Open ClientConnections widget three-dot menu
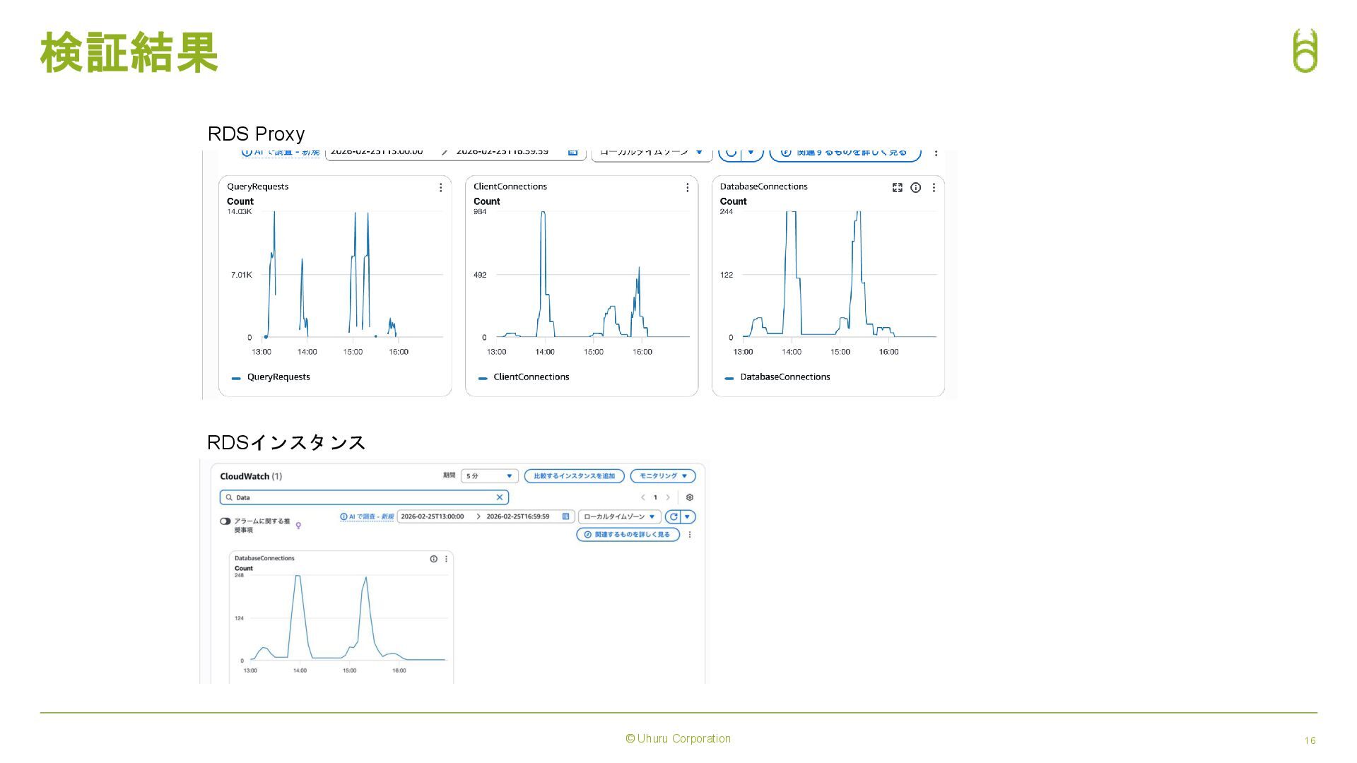The image size is (1357, 763). coord(687,187)
